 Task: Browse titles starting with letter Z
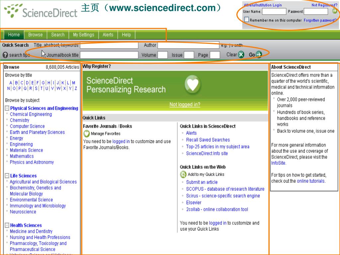pos(76,88)
